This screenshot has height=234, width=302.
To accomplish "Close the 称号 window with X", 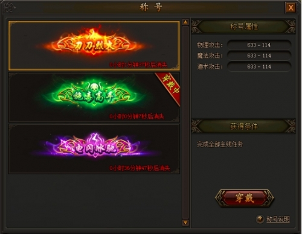I will [291, 8].
